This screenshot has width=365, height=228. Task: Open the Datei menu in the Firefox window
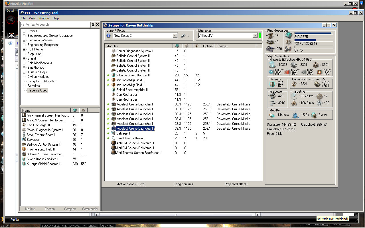click(10, 11)
